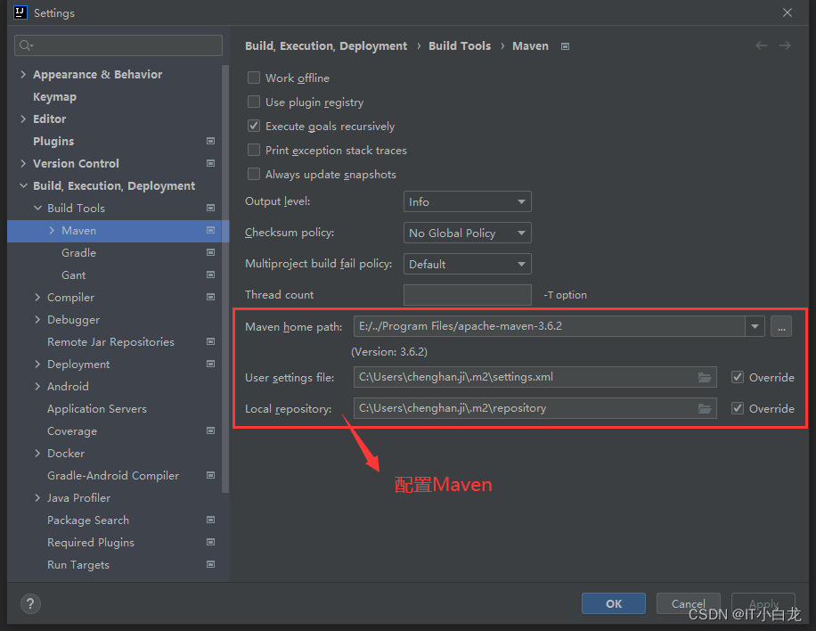Click the project-level icon beside Compiler
This screenshot has width=816, height=631.
click(211, 298)
